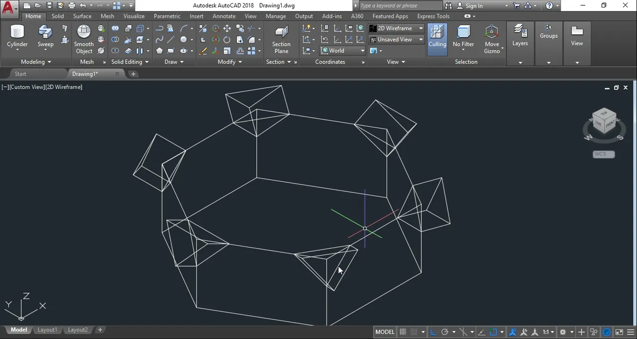Click the Plot printer icon
Viewport: 637px width, 339px height.
pos(72,5)
